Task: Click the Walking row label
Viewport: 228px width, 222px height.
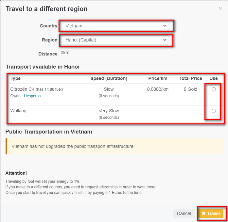Action: (x=18, y=111)
